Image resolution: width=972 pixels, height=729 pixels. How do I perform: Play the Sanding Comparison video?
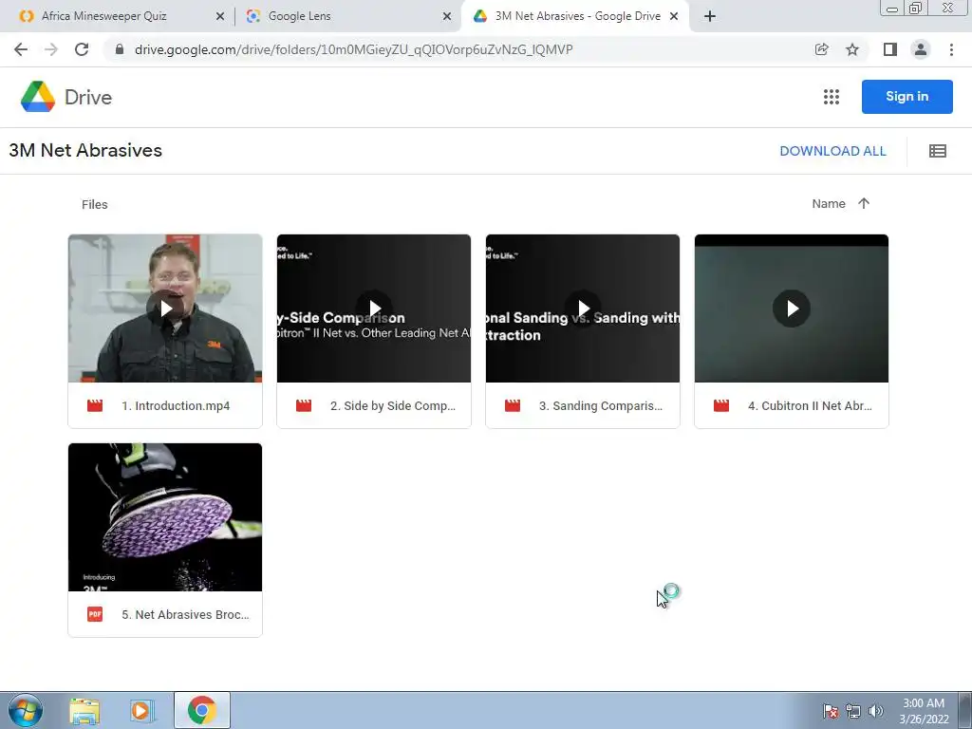(x=583, y=308)
